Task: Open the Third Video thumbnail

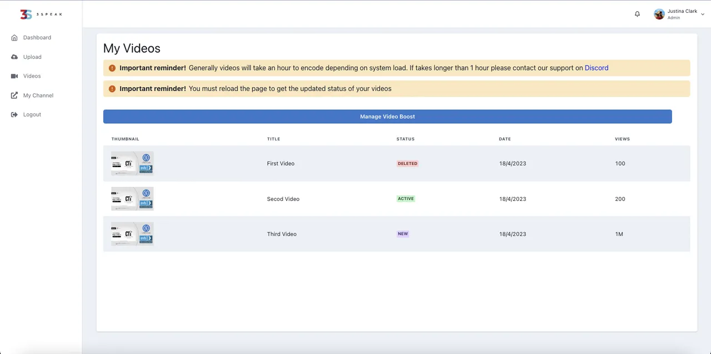Action: [132, 234]
